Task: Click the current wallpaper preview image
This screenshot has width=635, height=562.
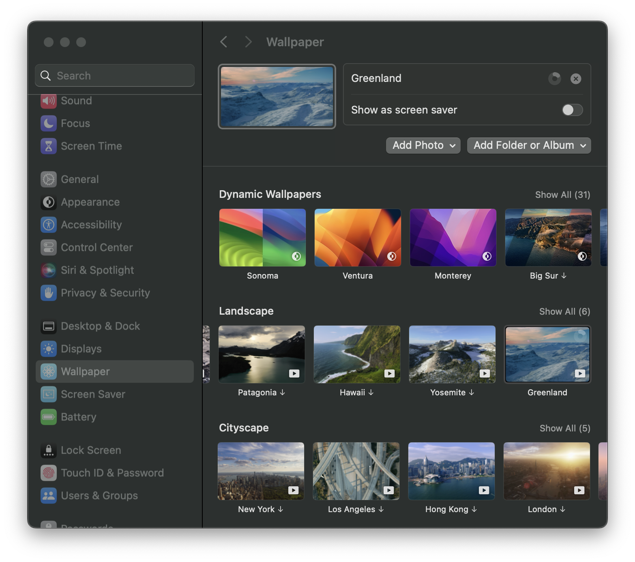Action: (x=277, y=97)
